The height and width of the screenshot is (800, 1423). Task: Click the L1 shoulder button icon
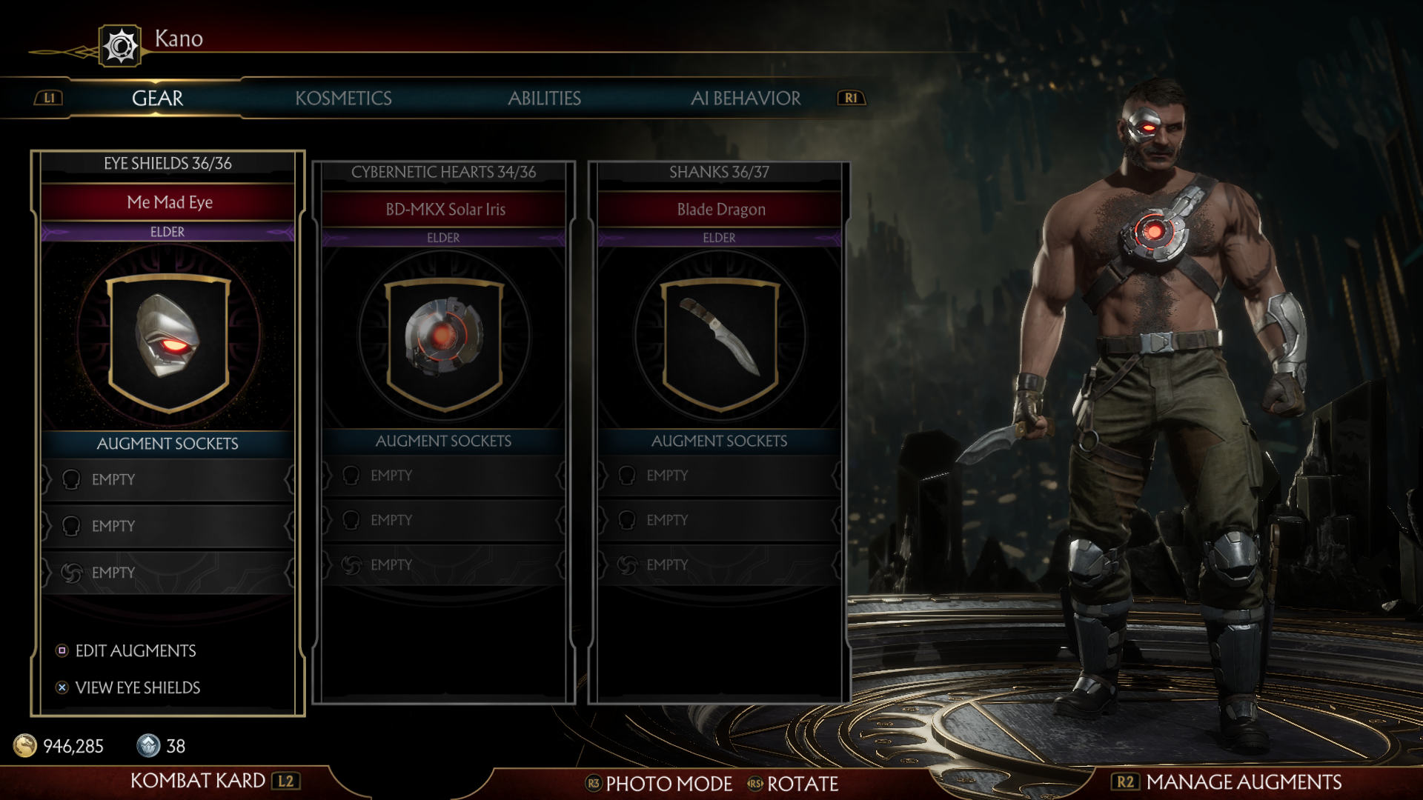click(49, 98)
